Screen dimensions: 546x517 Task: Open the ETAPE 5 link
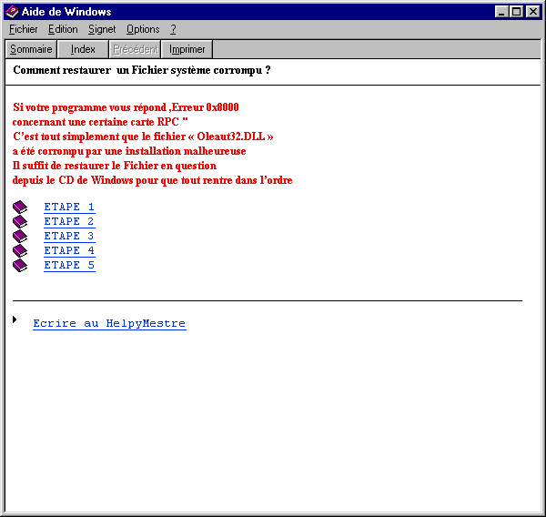(x=69, y=266)
